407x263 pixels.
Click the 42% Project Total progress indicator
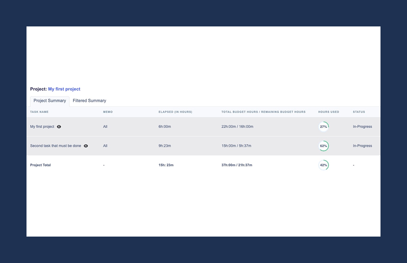323,165
